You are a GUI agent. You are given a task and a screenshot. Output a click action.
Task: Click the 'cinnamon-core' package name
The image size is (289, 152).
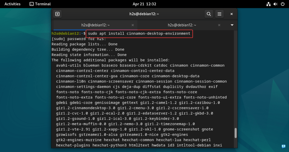(135, 76)
